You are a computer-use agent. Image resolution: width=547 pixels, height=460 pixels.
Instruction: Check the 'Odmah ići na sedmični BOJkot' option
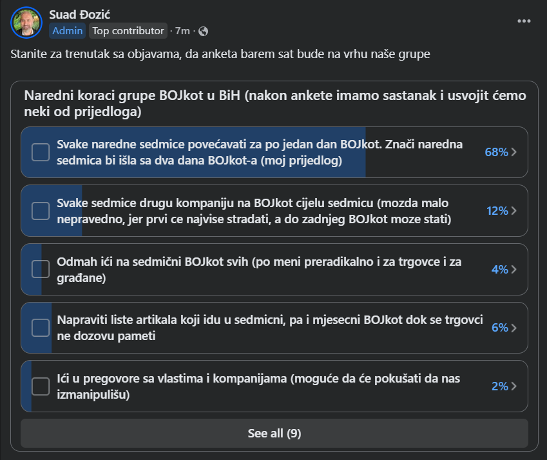41,269
